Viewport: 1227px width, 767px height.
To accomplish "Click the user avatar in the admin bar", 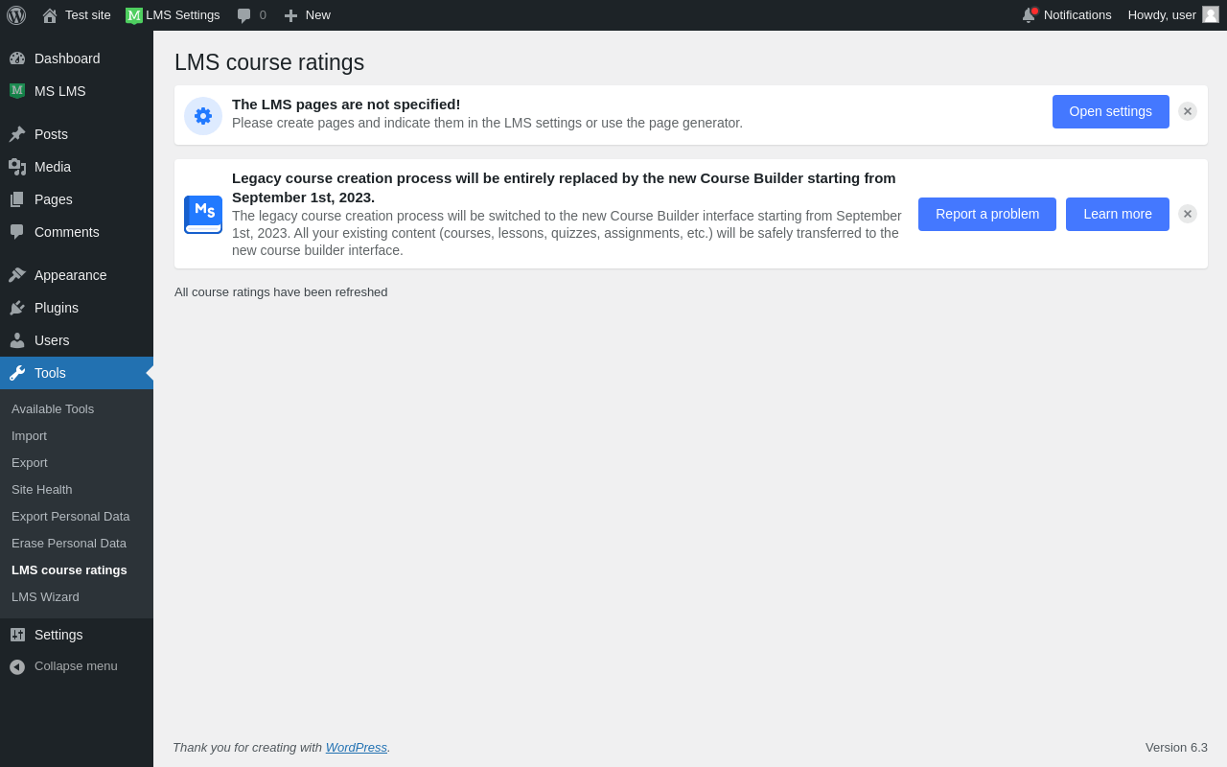I will click(1211, 14).
